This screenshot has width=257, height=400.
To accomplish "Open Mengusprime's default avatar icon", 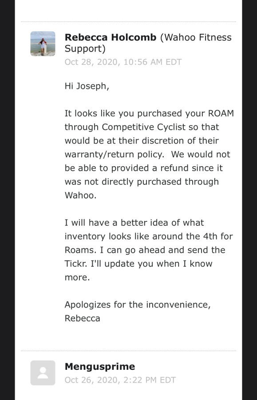I will coord(43,373).
